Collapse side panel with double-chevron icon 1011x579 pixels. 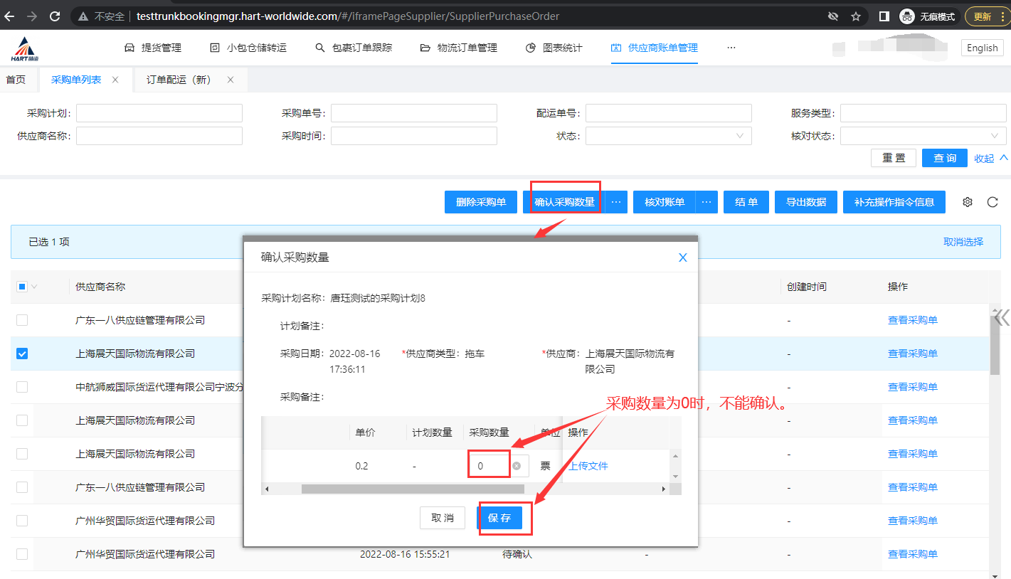click(1002, 317)
